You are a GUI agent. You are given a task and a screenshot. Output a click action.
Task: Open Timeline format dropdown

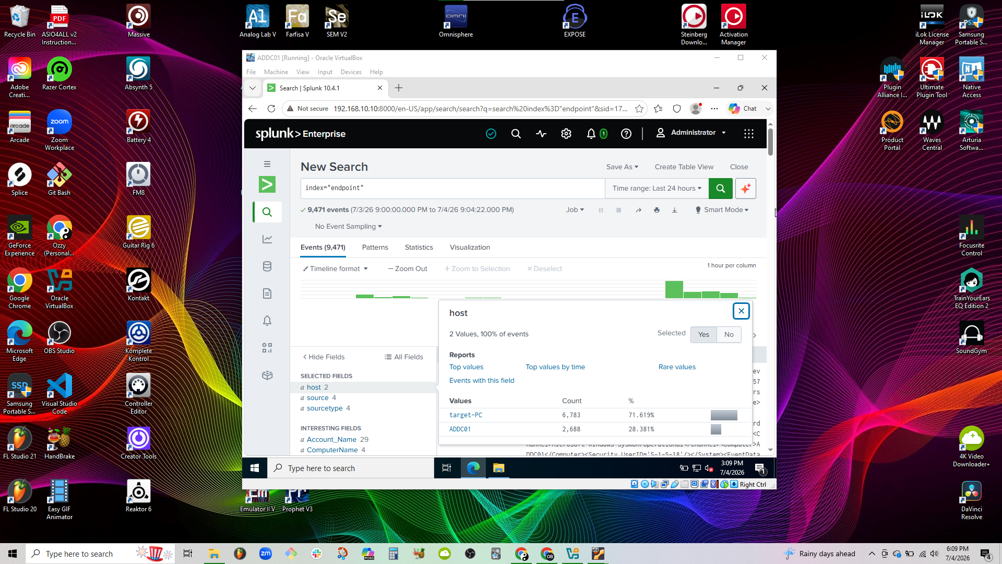click(336, 269)
